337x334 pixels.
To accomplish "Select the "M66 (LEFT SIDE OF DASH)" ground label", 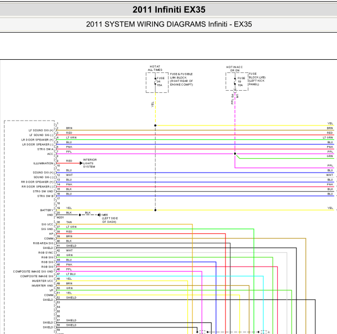I will pos(110,218).
